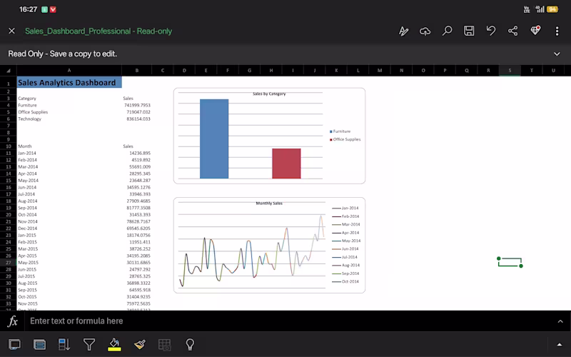Viewport: 571px width, 357px height.
Task: Select row 27 header
Action: point(8,263)
